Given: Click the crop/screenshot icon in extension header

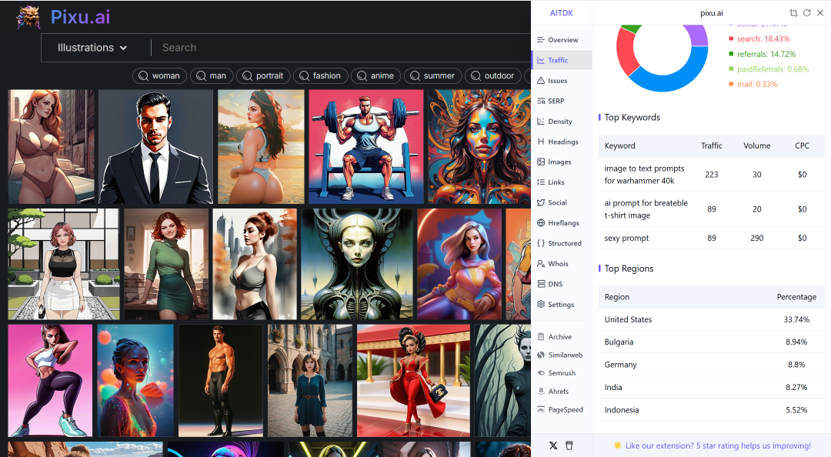Looking at the screenshot, I should point(793,13).
